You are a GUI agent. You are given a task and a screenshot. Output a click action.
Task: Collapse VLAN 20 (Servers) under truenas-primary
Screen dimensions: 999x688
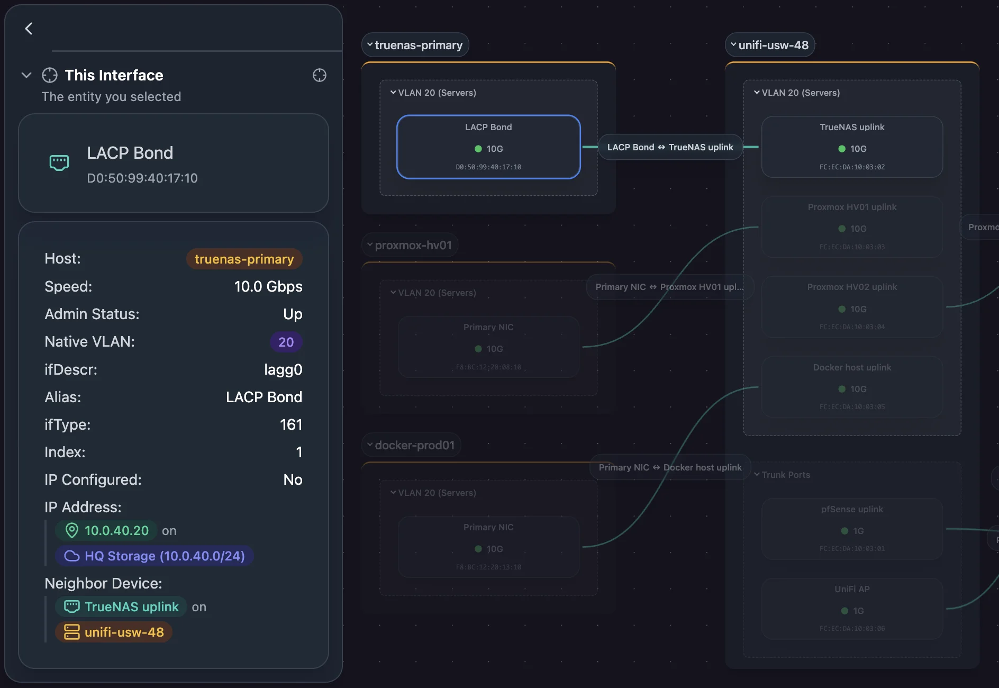pyautogui.click(x=393, y=93)
